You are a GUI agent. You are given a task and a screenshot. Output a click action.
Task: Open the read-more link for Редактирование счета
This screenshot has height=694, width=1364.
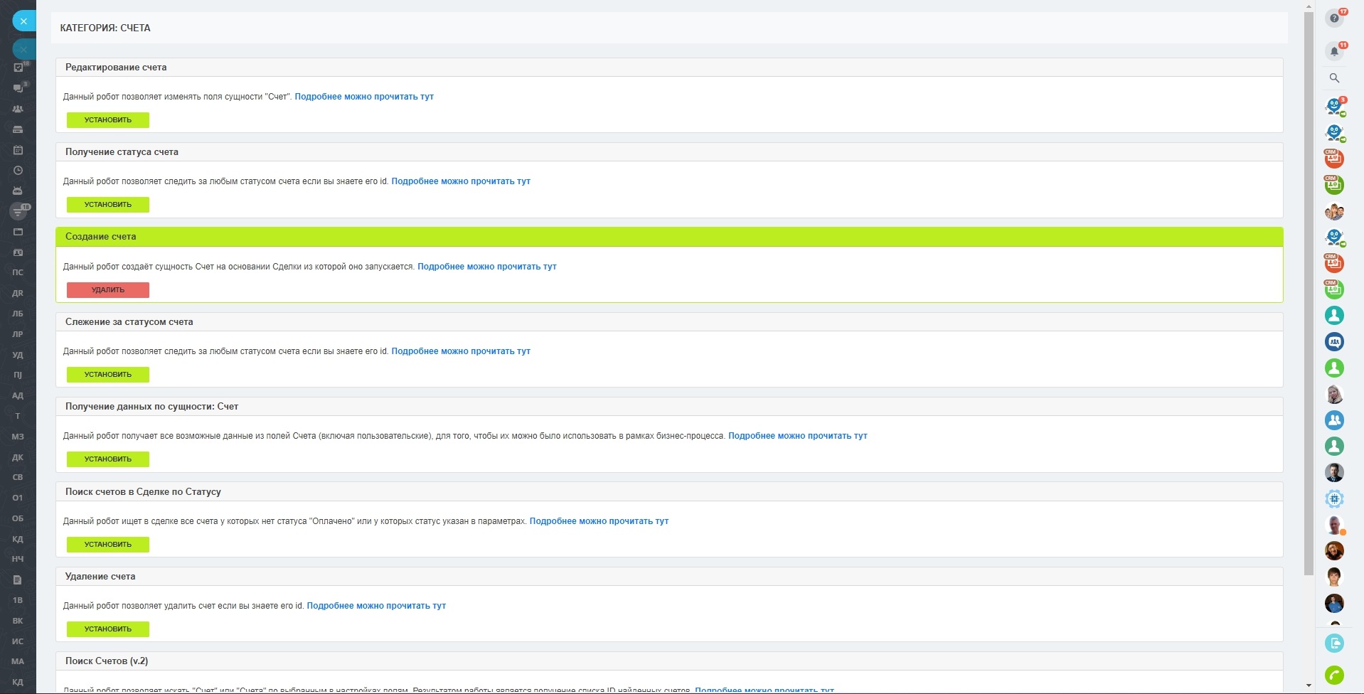[364, 97]
